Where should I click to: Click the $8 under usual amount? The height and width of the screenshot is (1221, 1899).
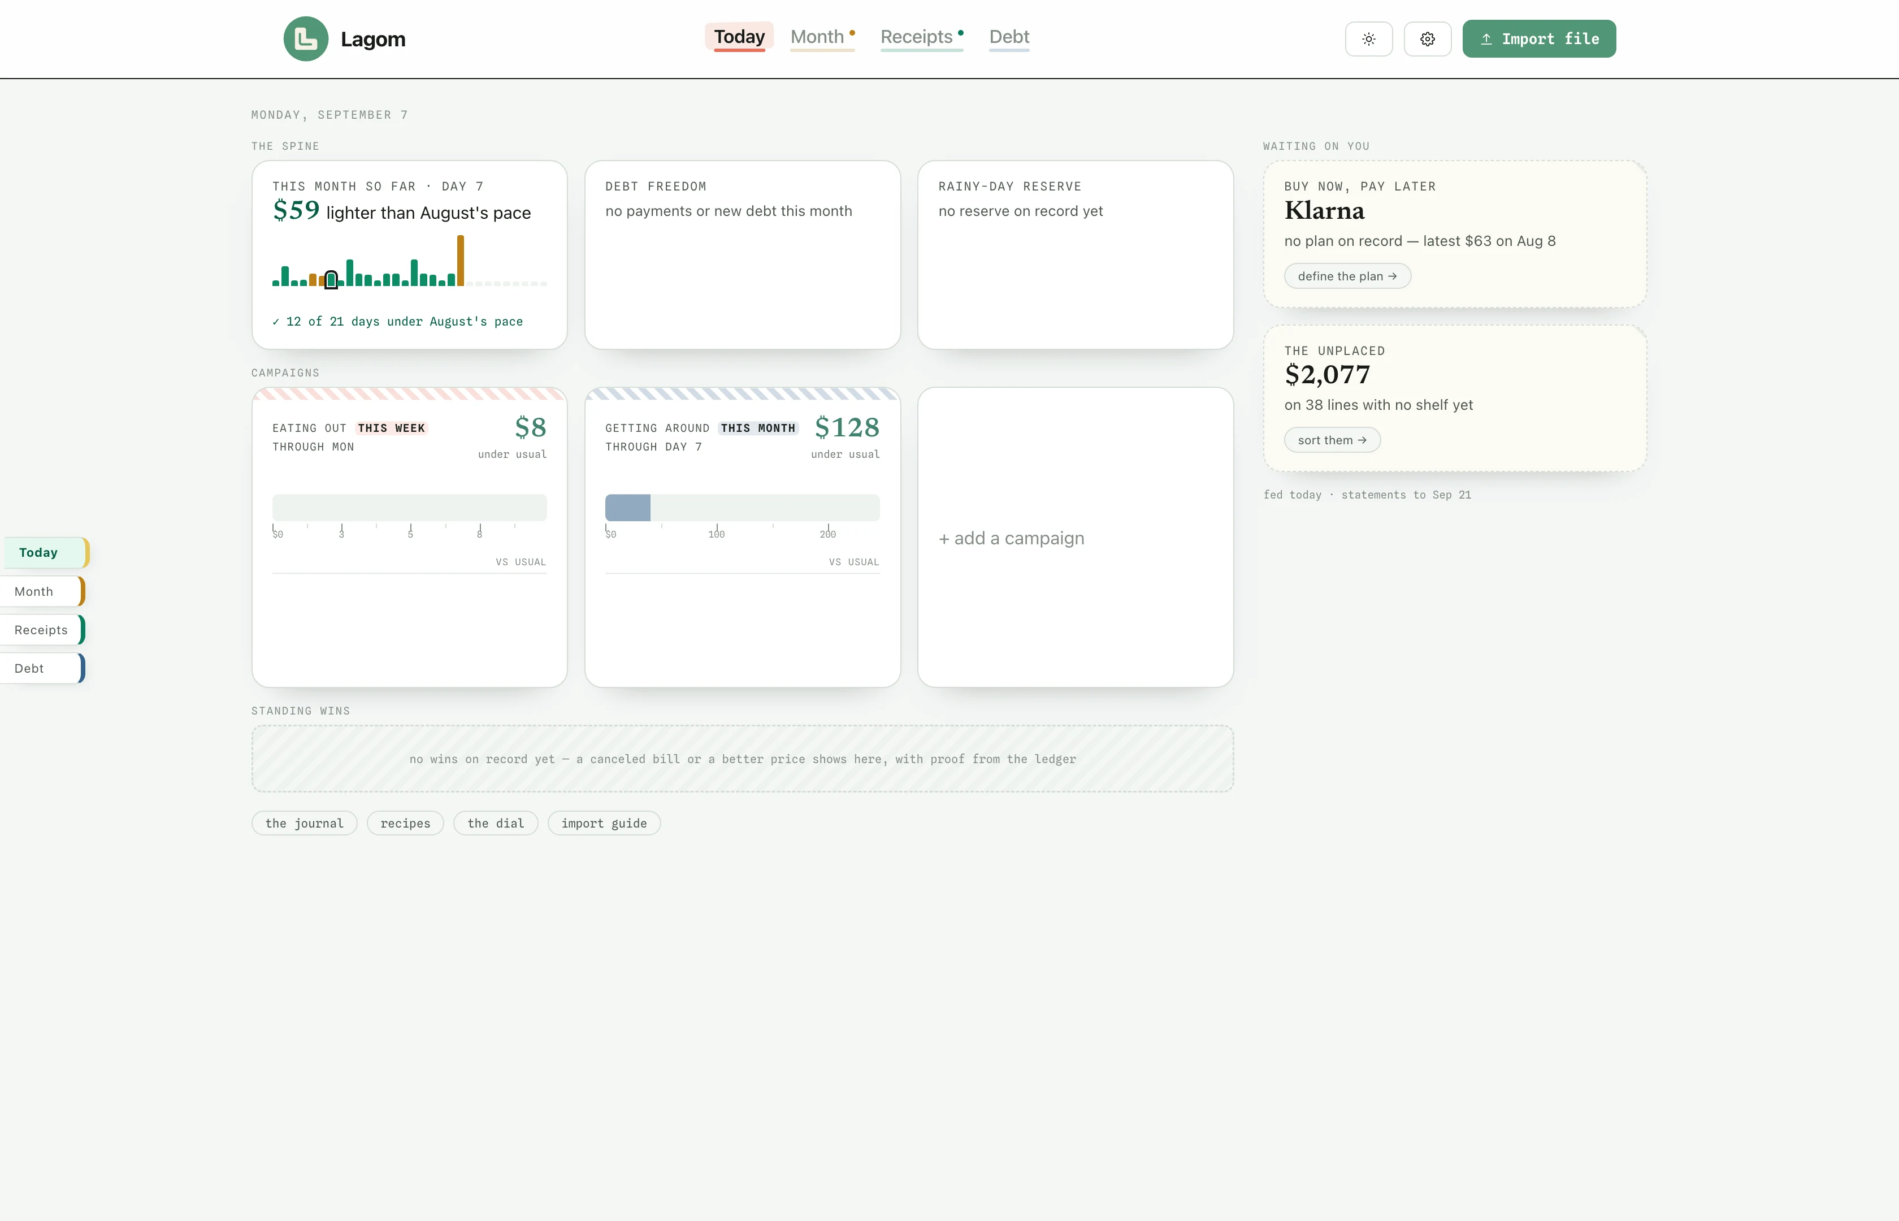[x=530, y=427]
